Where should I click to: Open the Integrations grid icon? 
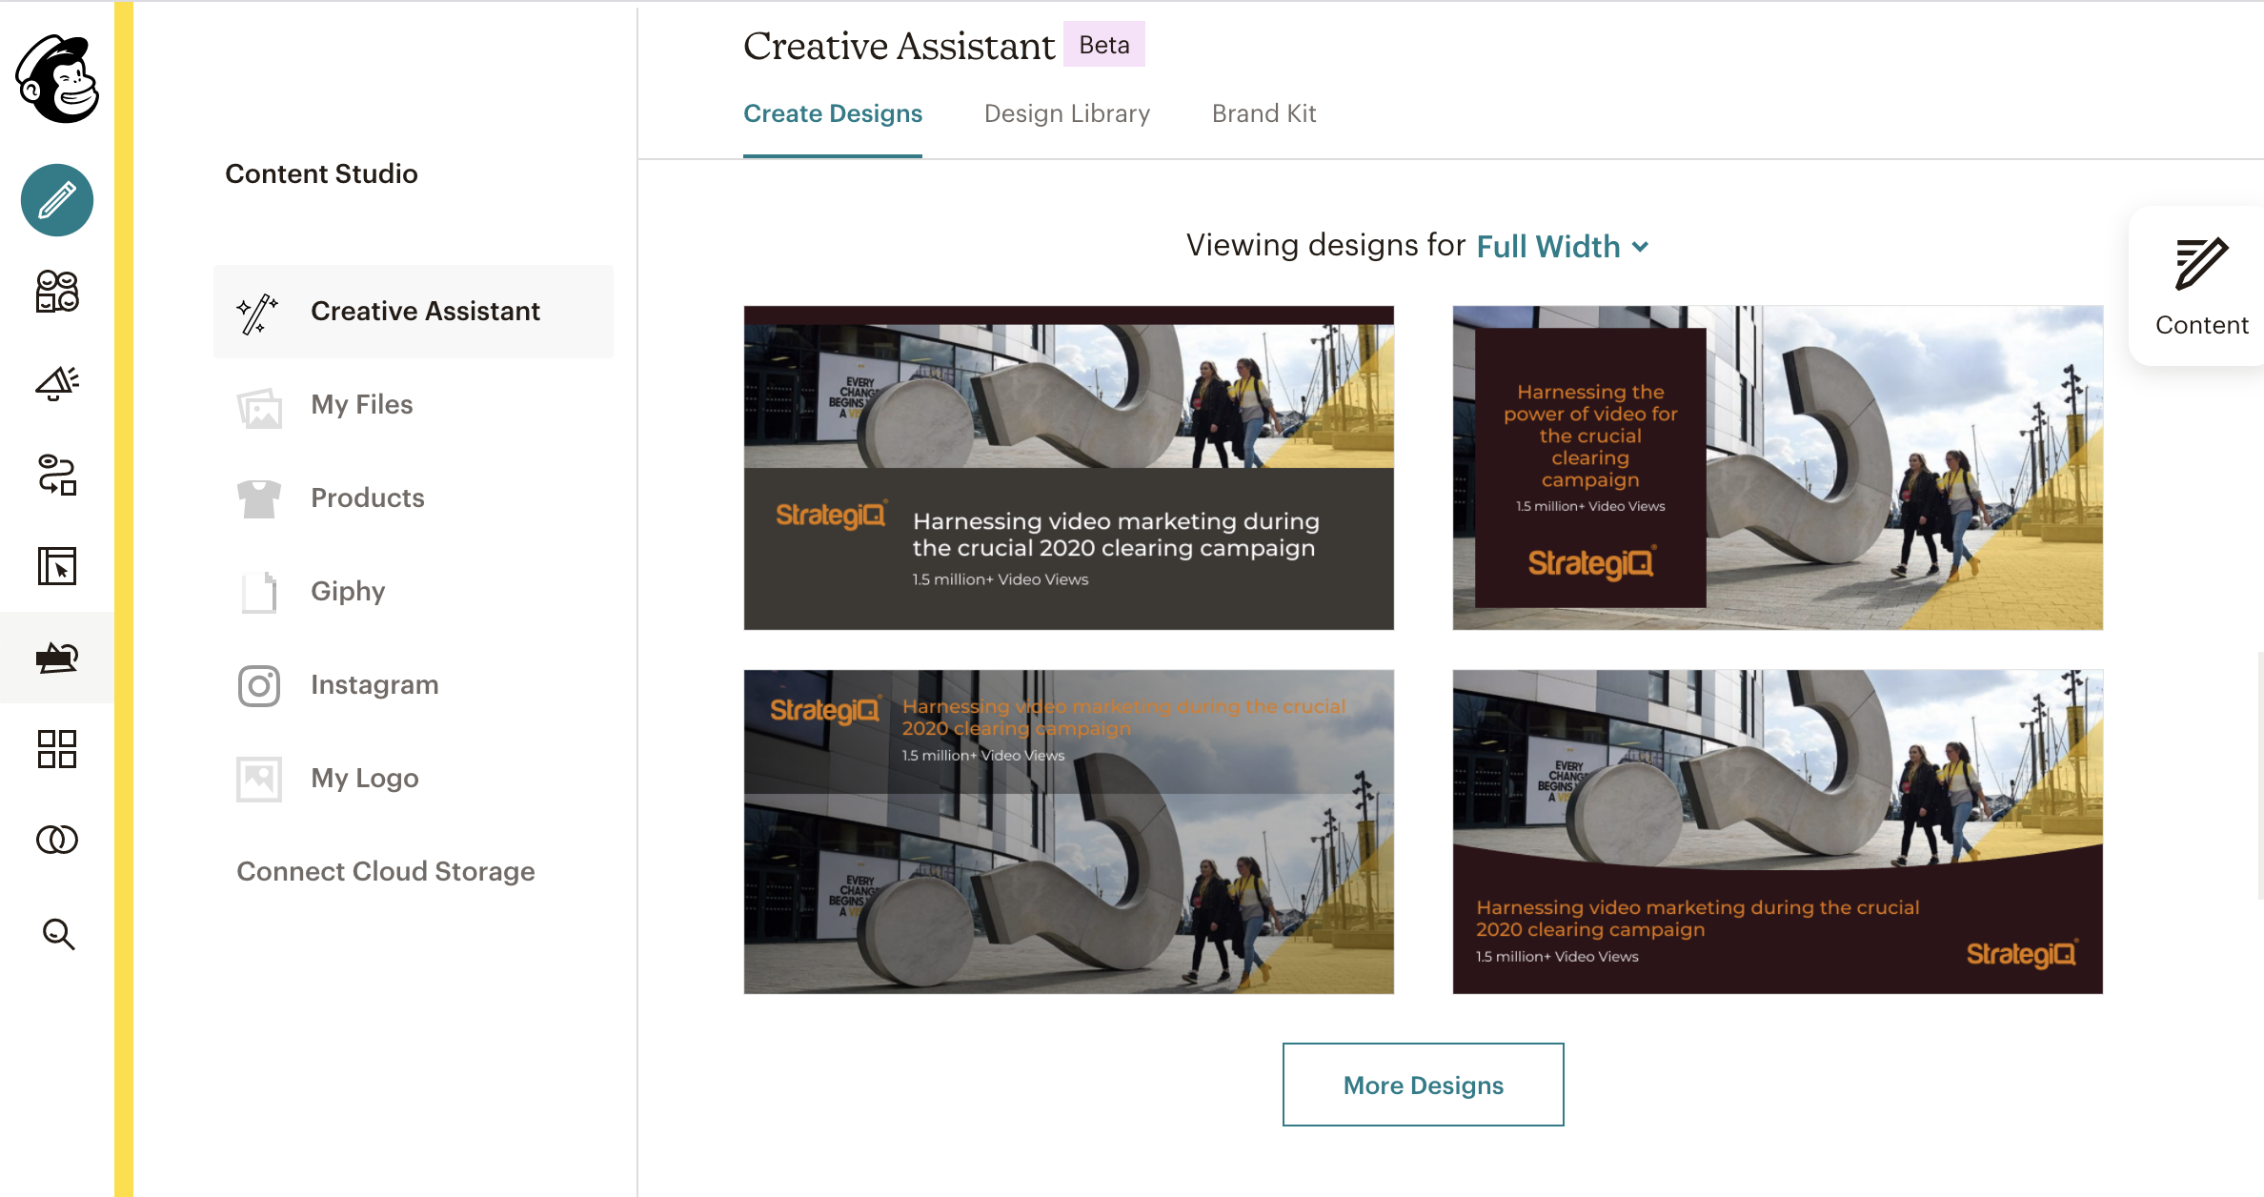57,749
